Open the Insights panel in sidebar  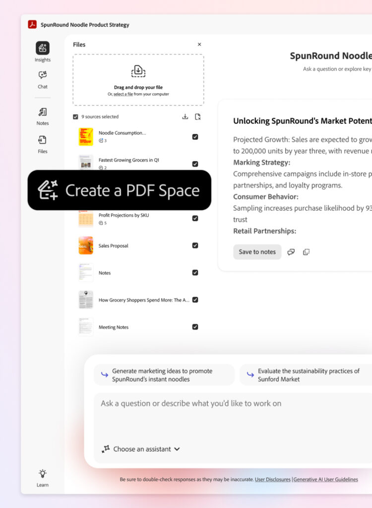[43, 49]
